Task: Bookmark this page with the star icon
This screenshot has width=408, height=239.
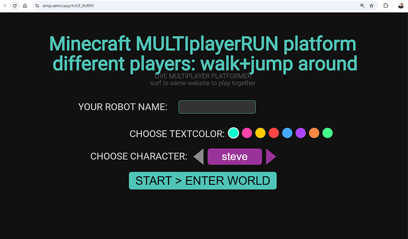Action: point(372,5)
